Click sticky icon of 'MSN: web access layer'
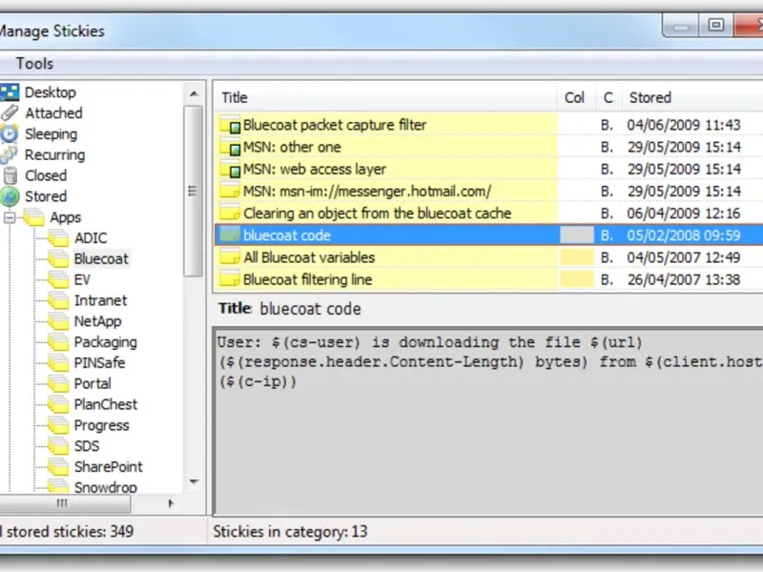The image size is (763, 572). tap(230, 170)
